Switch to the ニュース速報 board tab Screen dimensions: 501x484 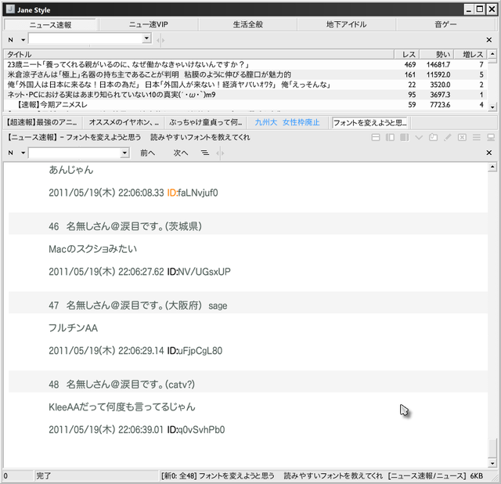click(x=50, y=24)
